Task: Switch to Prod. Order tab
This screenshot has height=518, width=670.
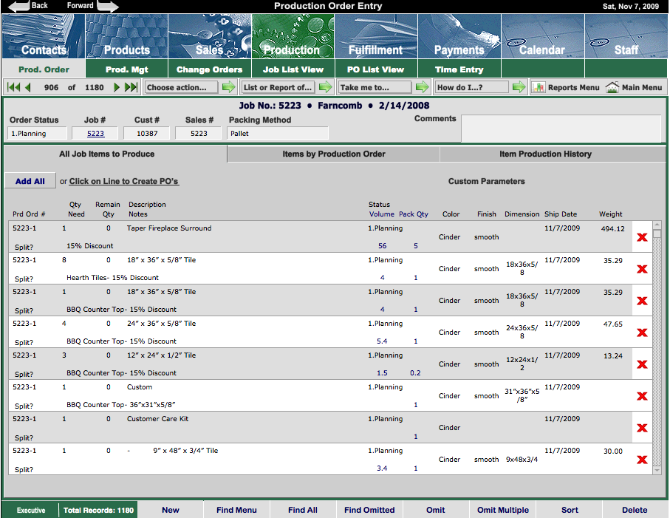Action: pos(44,69)
